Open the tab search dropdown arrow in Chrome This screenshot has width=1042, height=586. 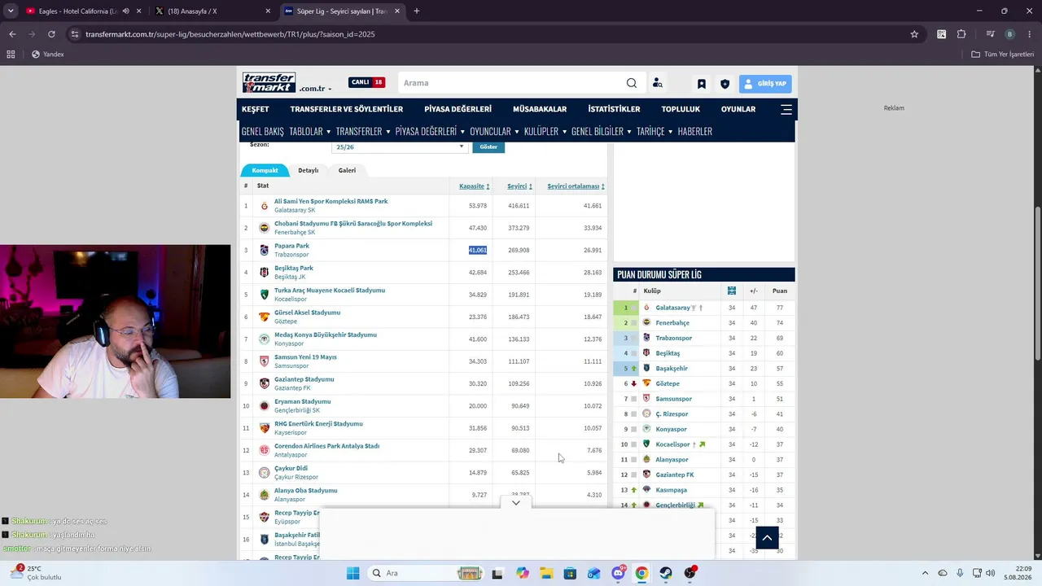[x=11, y=11]
